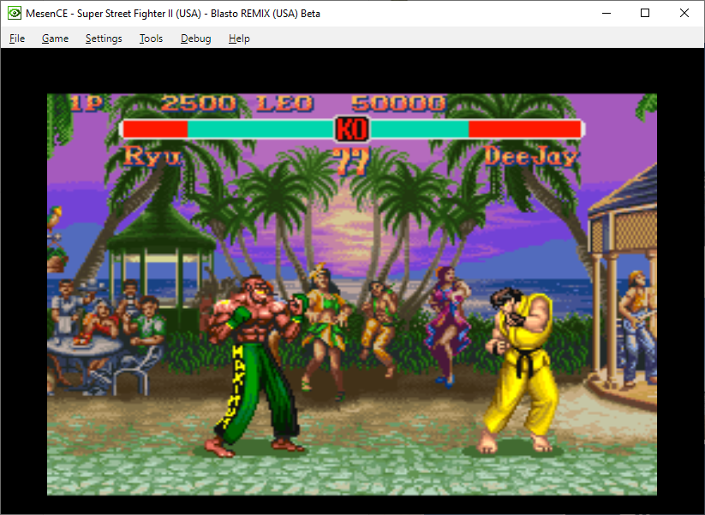Click the LEO high score name

(x=284, y=104)
